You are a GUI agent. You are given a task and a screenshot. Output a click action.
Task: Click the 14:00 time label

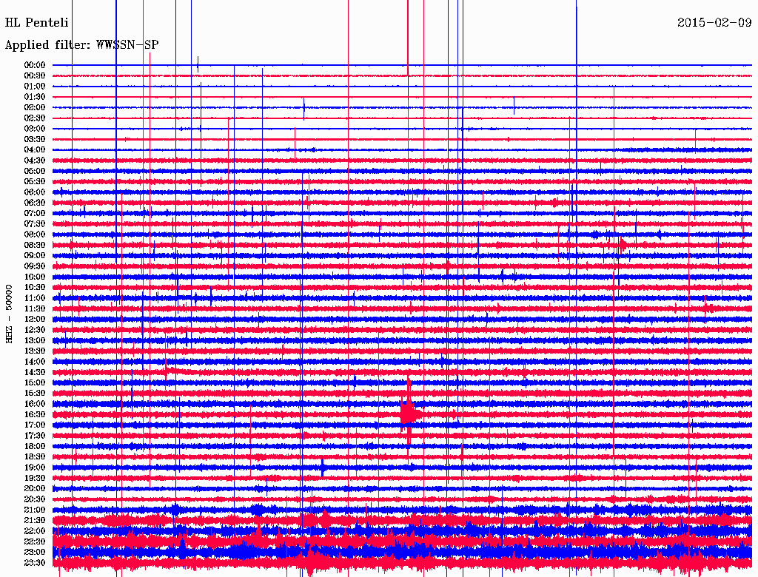[34, 362]
